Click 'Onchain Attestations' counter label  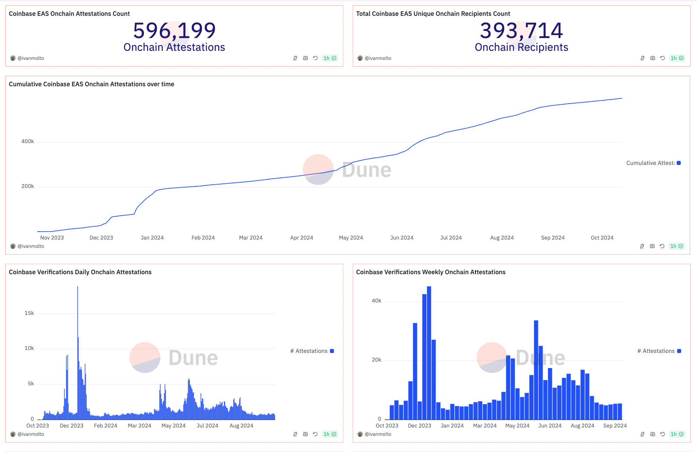174,47
